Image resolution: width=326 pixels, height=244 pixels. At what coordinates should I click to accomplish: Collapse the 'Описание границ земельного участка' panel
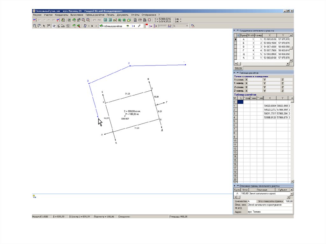(x=237, y=185)
